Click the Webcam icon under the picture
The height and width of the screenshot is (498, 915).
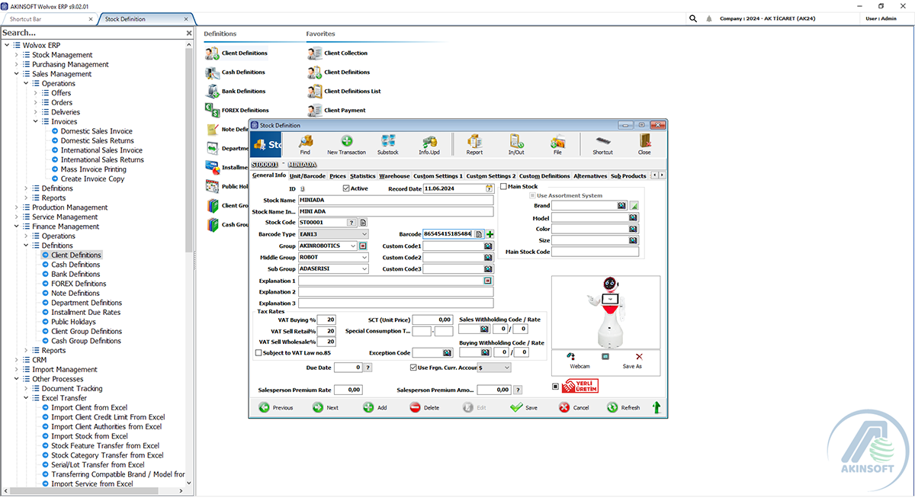pos(570,356)
